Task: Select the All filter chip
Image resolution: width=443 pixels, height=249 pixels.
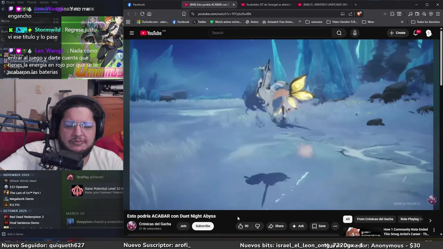Action: click(x=347, y=219)
